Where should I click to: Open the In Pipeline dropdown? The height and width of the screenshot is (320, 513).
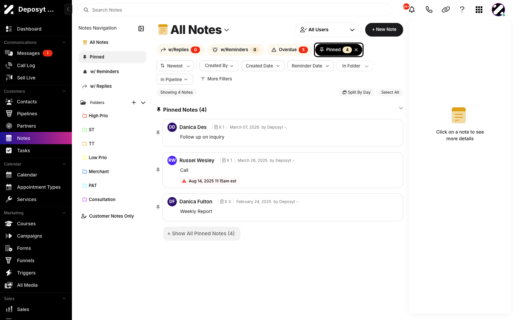[x=175, y=79]
